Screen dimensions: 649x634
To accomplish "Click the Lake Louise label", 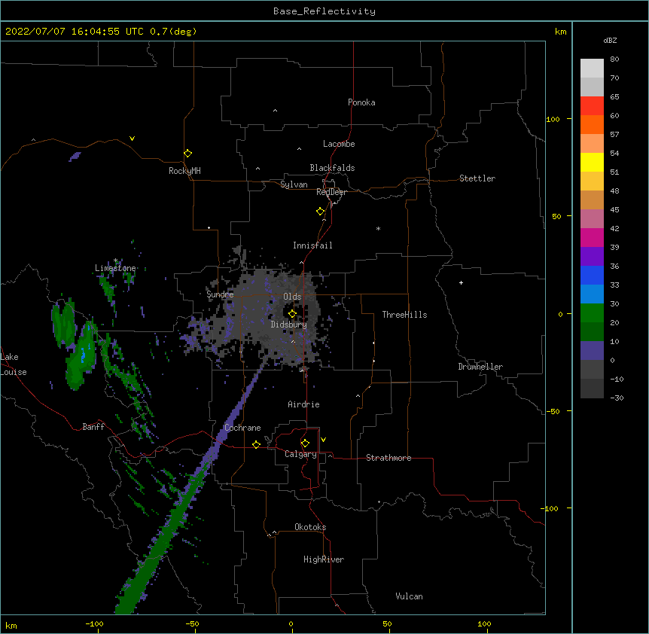I will (x=14, y=364).
